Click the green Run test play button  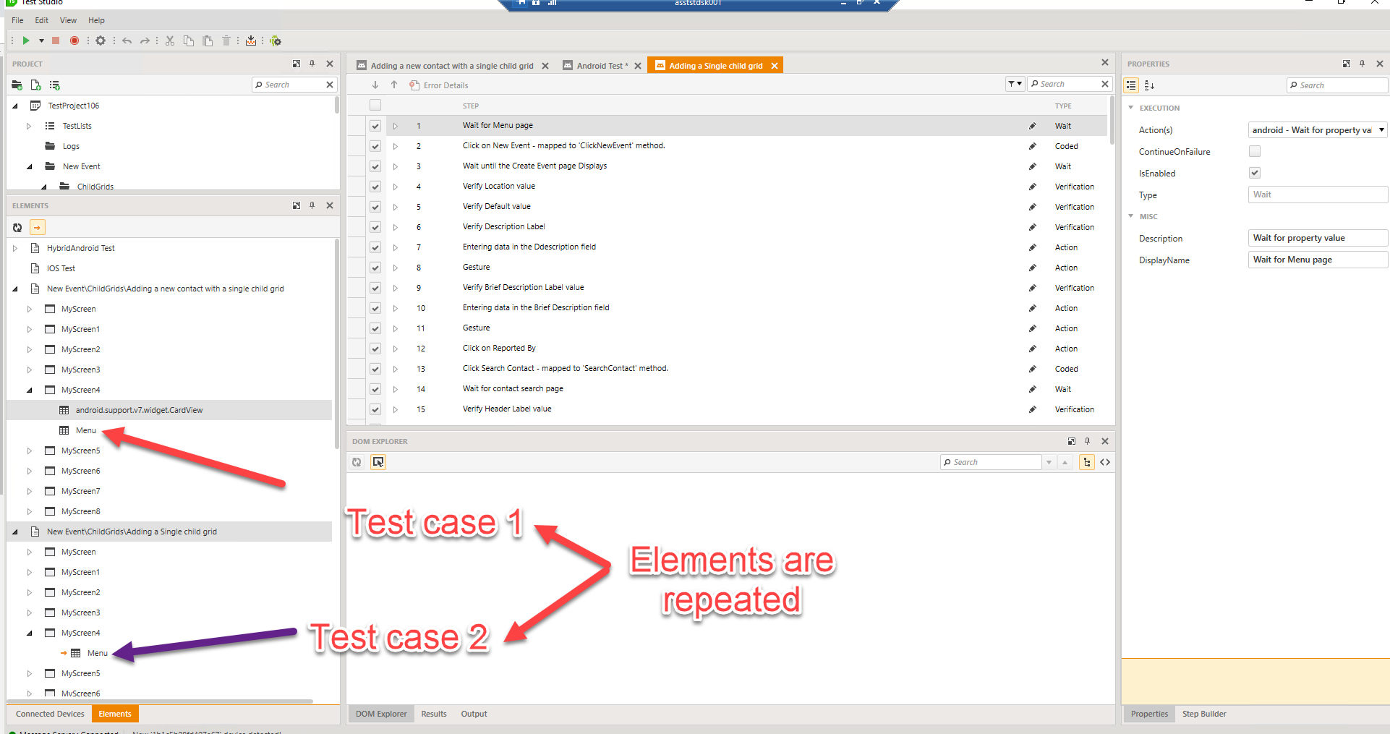26,40
